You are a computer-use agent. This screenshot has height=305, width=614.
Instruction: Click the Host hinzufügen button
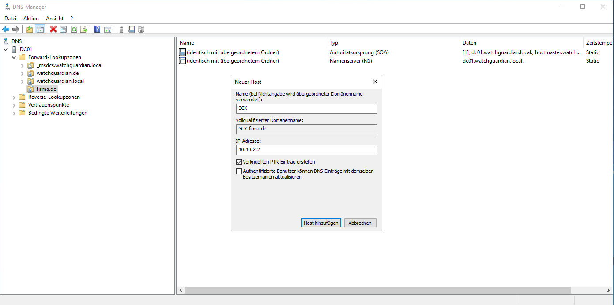pos(321,223)
